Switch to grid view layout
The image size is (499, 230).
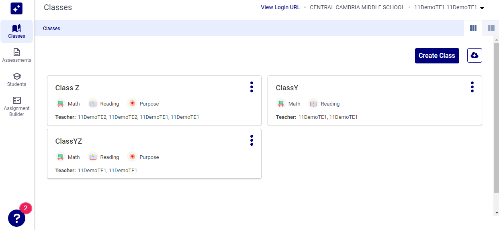tap(473, 28)
